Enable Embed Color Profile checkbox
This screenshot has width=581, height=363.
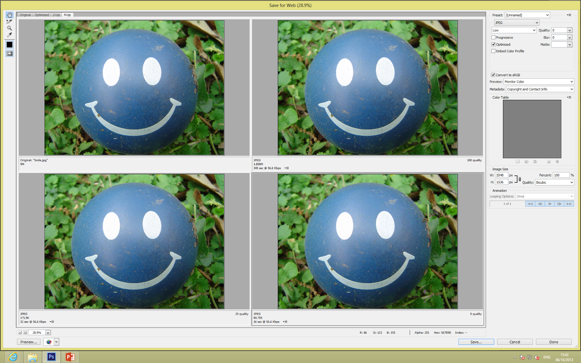click(x=493, y=51)
